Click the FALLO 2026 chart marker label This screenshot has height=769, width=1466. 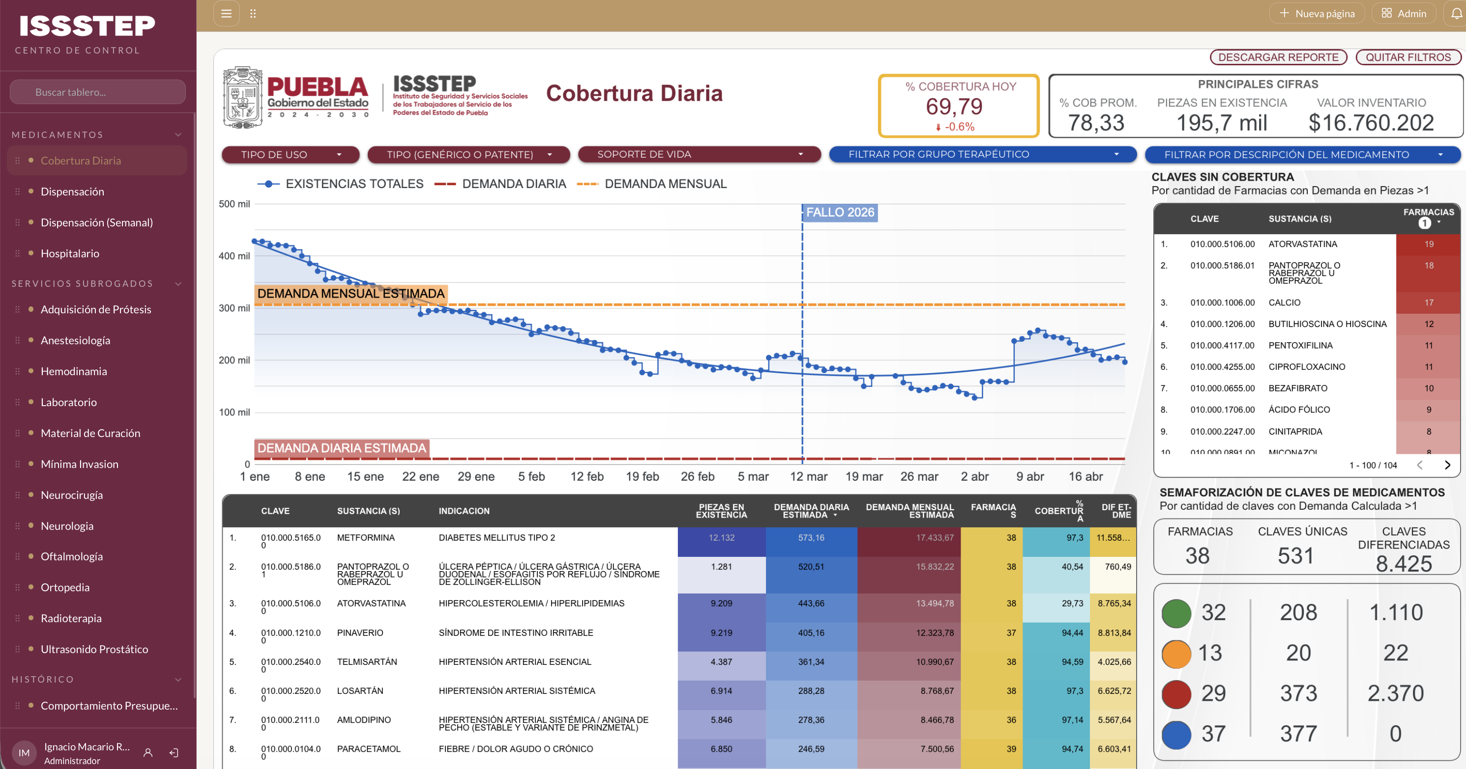tap(840, 213)
